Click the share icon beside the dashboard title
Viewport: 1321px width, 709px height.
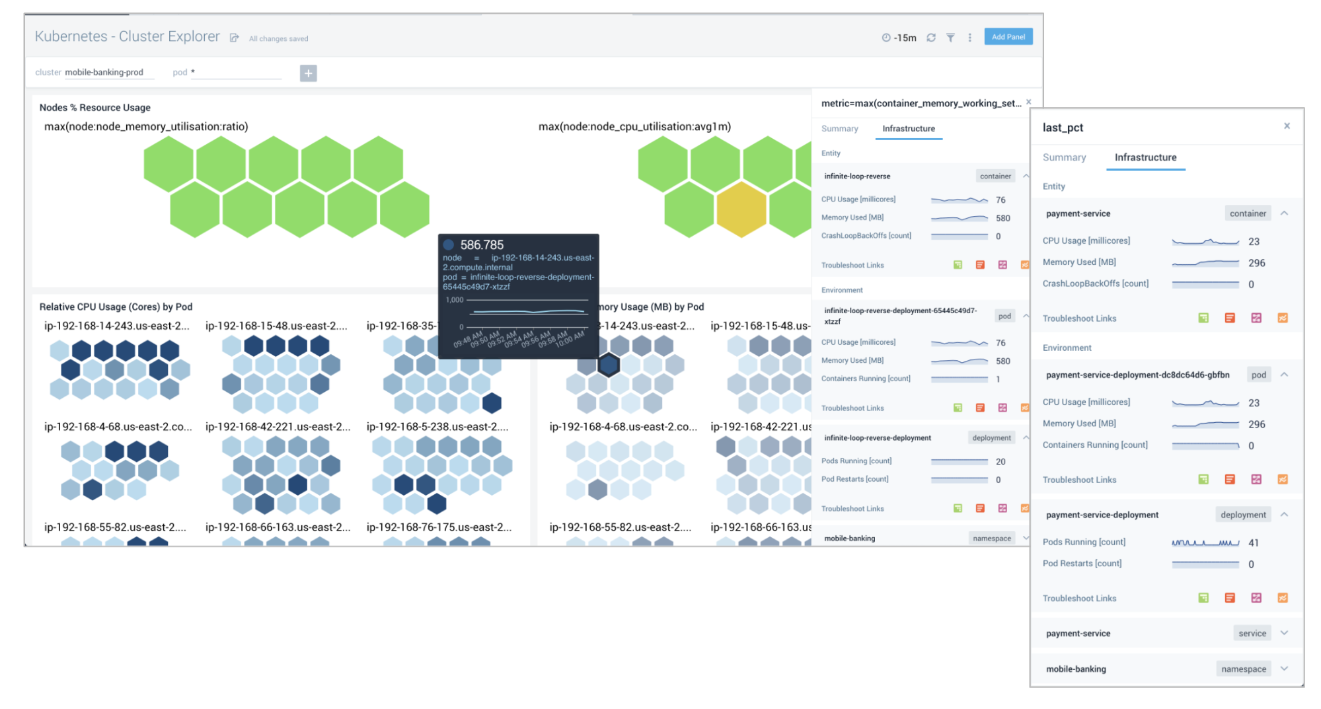(x=234, y=38)
